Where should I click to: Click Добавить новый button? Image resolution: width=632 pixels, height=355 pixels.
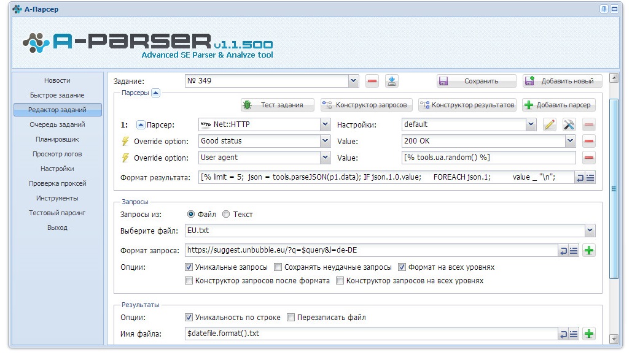point(562,81)
